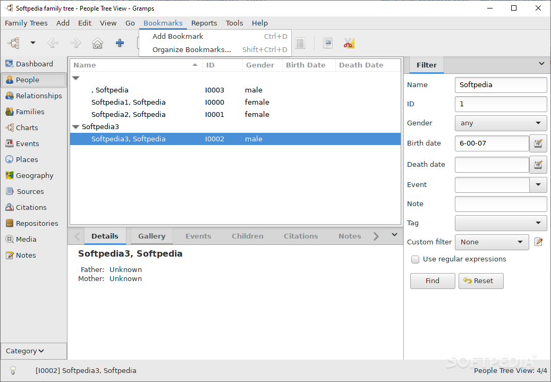Click the Find button
The height and width of the screenshot is (382, 551).
433,281
